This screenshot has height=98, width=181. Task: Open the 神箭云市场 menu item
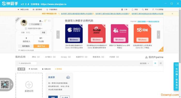(23, 10)
